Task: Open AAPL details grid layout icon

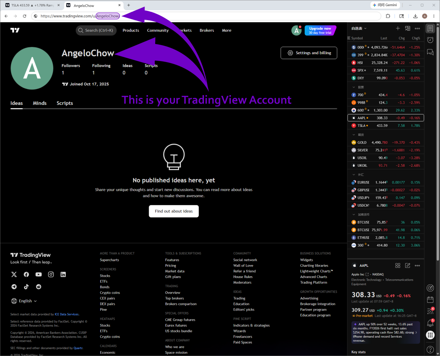Action: point(398,265)
